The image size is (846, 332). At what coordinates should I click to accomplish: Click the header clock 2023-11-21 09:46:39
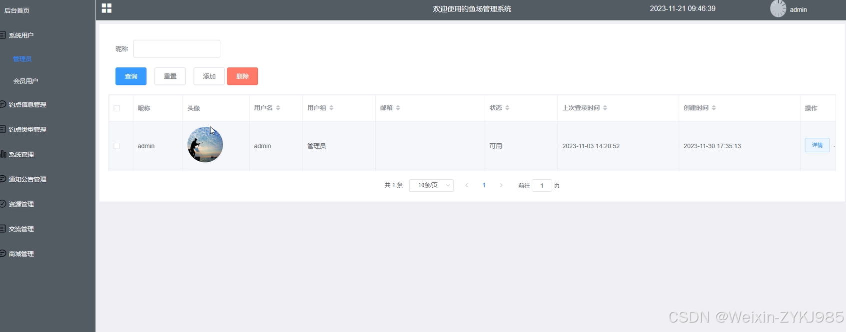[683, 8]
